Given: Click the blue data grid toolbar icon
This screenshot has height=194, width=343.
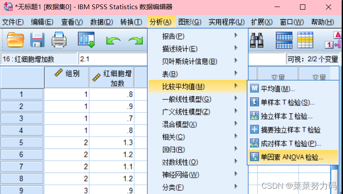Looking at the screenshot, I should click(x=284, y=41).
